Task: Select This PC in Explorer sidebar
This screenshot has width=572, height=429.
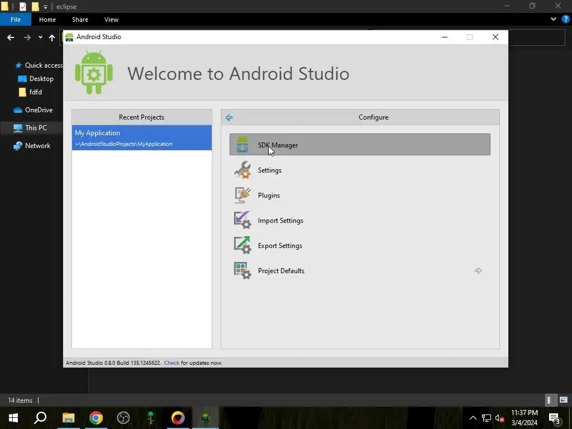Action: pyautogui.click(x=30, y=128)
